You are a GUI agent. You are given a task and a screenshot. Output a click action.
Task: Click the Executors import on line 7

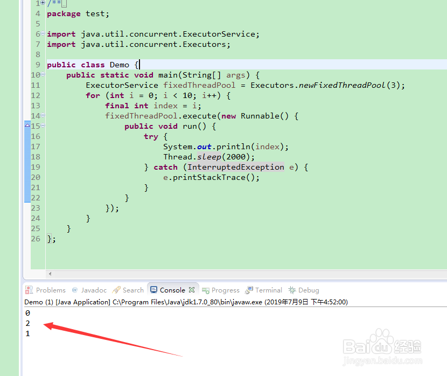coord(139,45)
